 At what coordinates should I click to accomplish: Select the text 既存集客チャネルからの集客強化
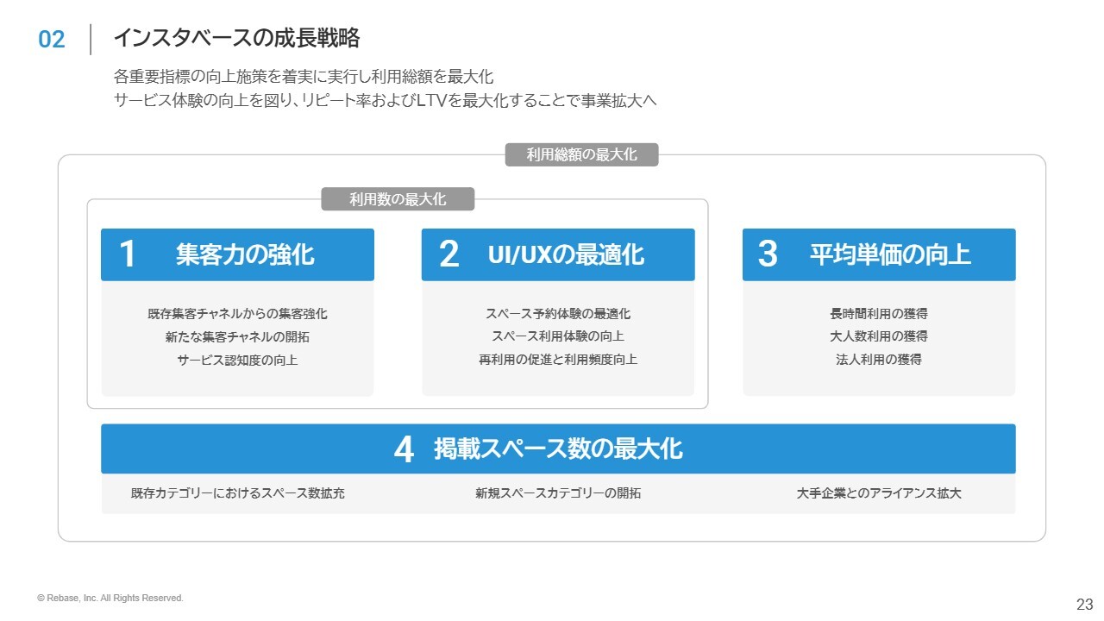[237, 314]
